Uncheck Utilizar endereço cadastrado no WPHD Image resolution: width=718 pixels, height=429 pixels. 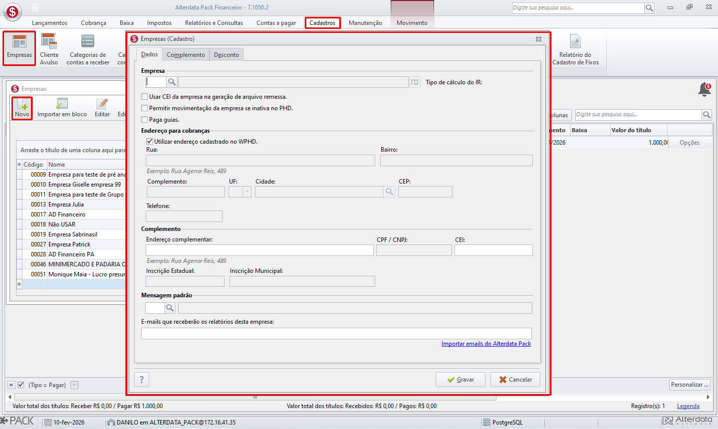[150, 142]
